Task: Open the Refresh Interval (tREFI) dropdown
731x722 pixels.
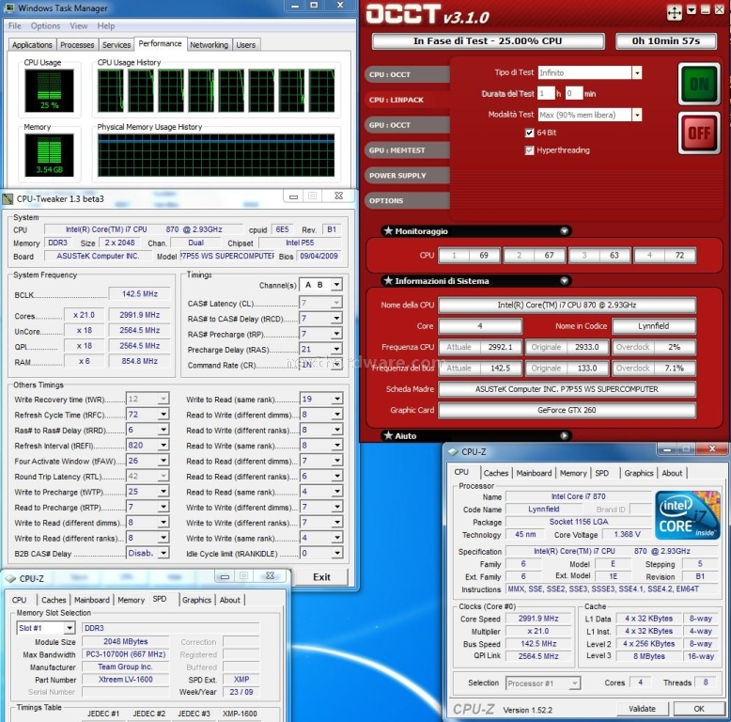Action: (x=163, y=445)
